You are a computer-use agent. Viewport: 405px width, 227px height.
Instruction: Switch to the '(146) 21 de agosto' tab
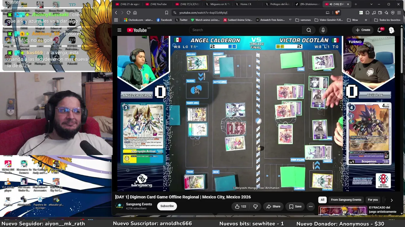coord(128,4)
